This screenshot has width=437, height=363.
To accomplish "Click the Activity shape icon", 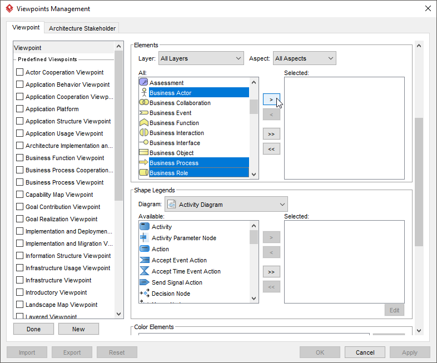I will [145, 226].
